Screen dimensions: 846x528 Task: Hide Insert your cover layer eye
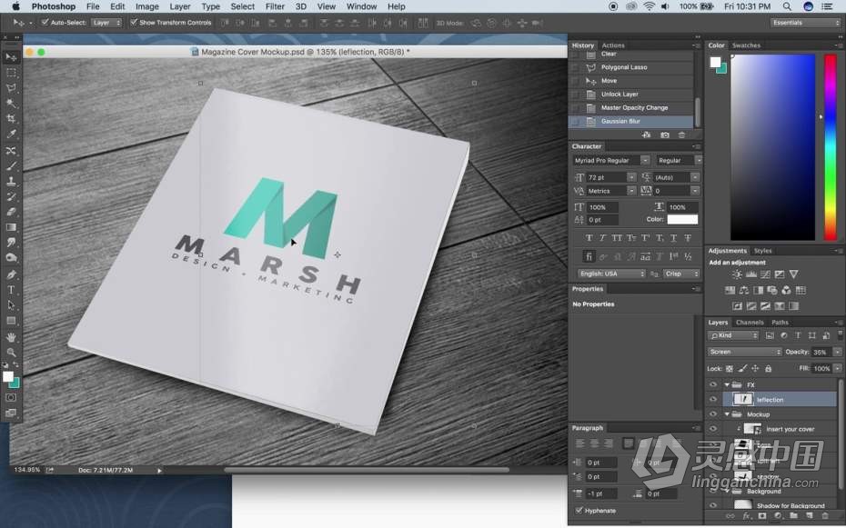(x=713, y=429)
